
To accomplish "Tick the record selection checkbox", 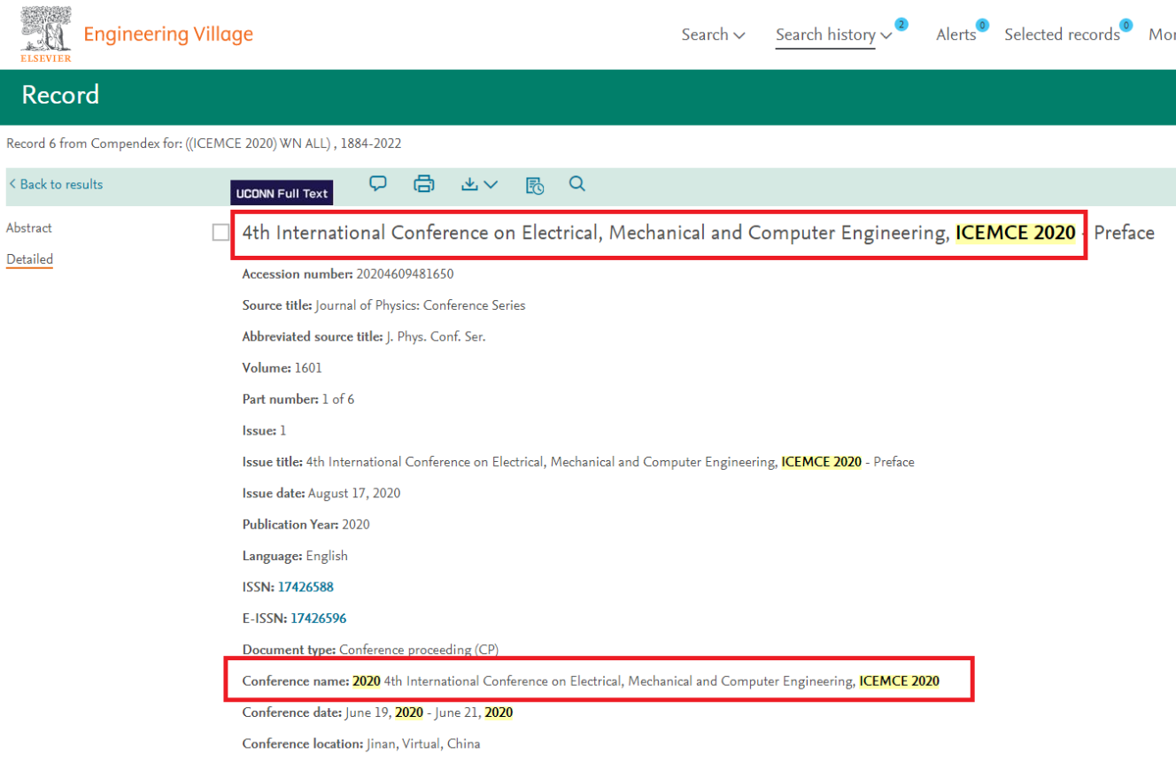I will [x=220, y=233].
